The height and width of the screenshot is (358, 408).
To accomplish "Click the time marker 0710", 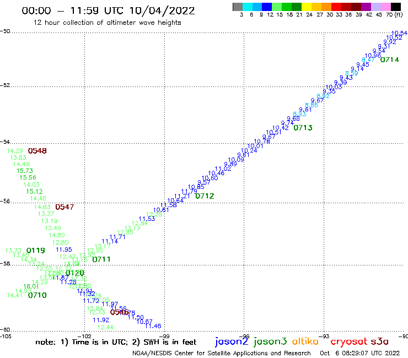I will 37,295.
